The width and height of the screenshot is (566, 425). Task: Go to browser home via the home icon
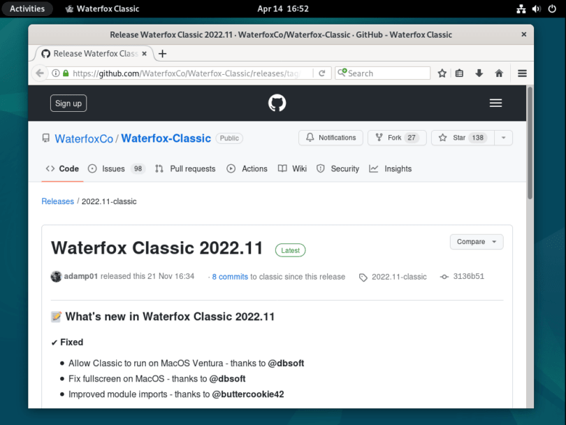pyautogui.click(x=497, y=73)
